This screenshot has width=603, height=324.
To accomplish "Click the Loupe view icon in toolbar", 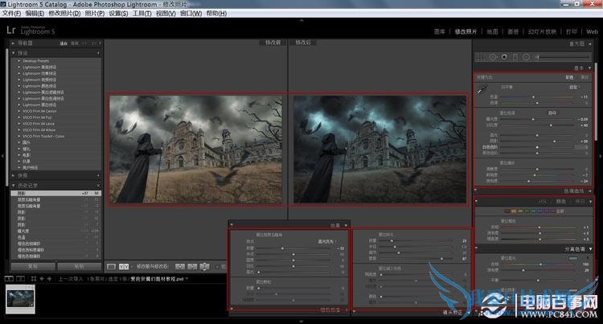I will tap(111, 265).
